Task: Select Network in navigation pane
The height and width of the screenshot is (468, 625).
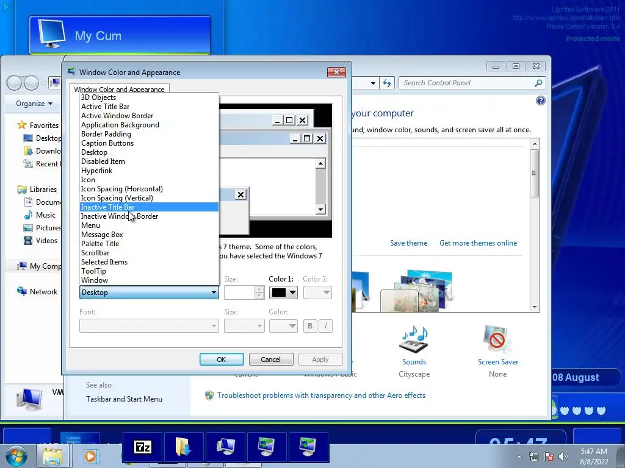Action: pos(37,292)
